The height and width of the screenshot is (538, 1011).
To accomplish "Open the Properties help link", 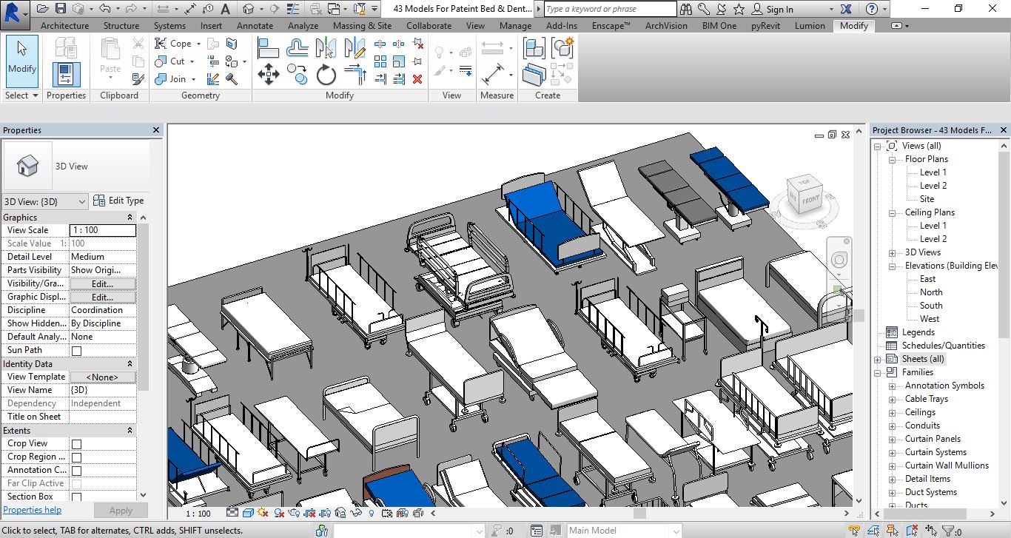I will pos(33,510).
